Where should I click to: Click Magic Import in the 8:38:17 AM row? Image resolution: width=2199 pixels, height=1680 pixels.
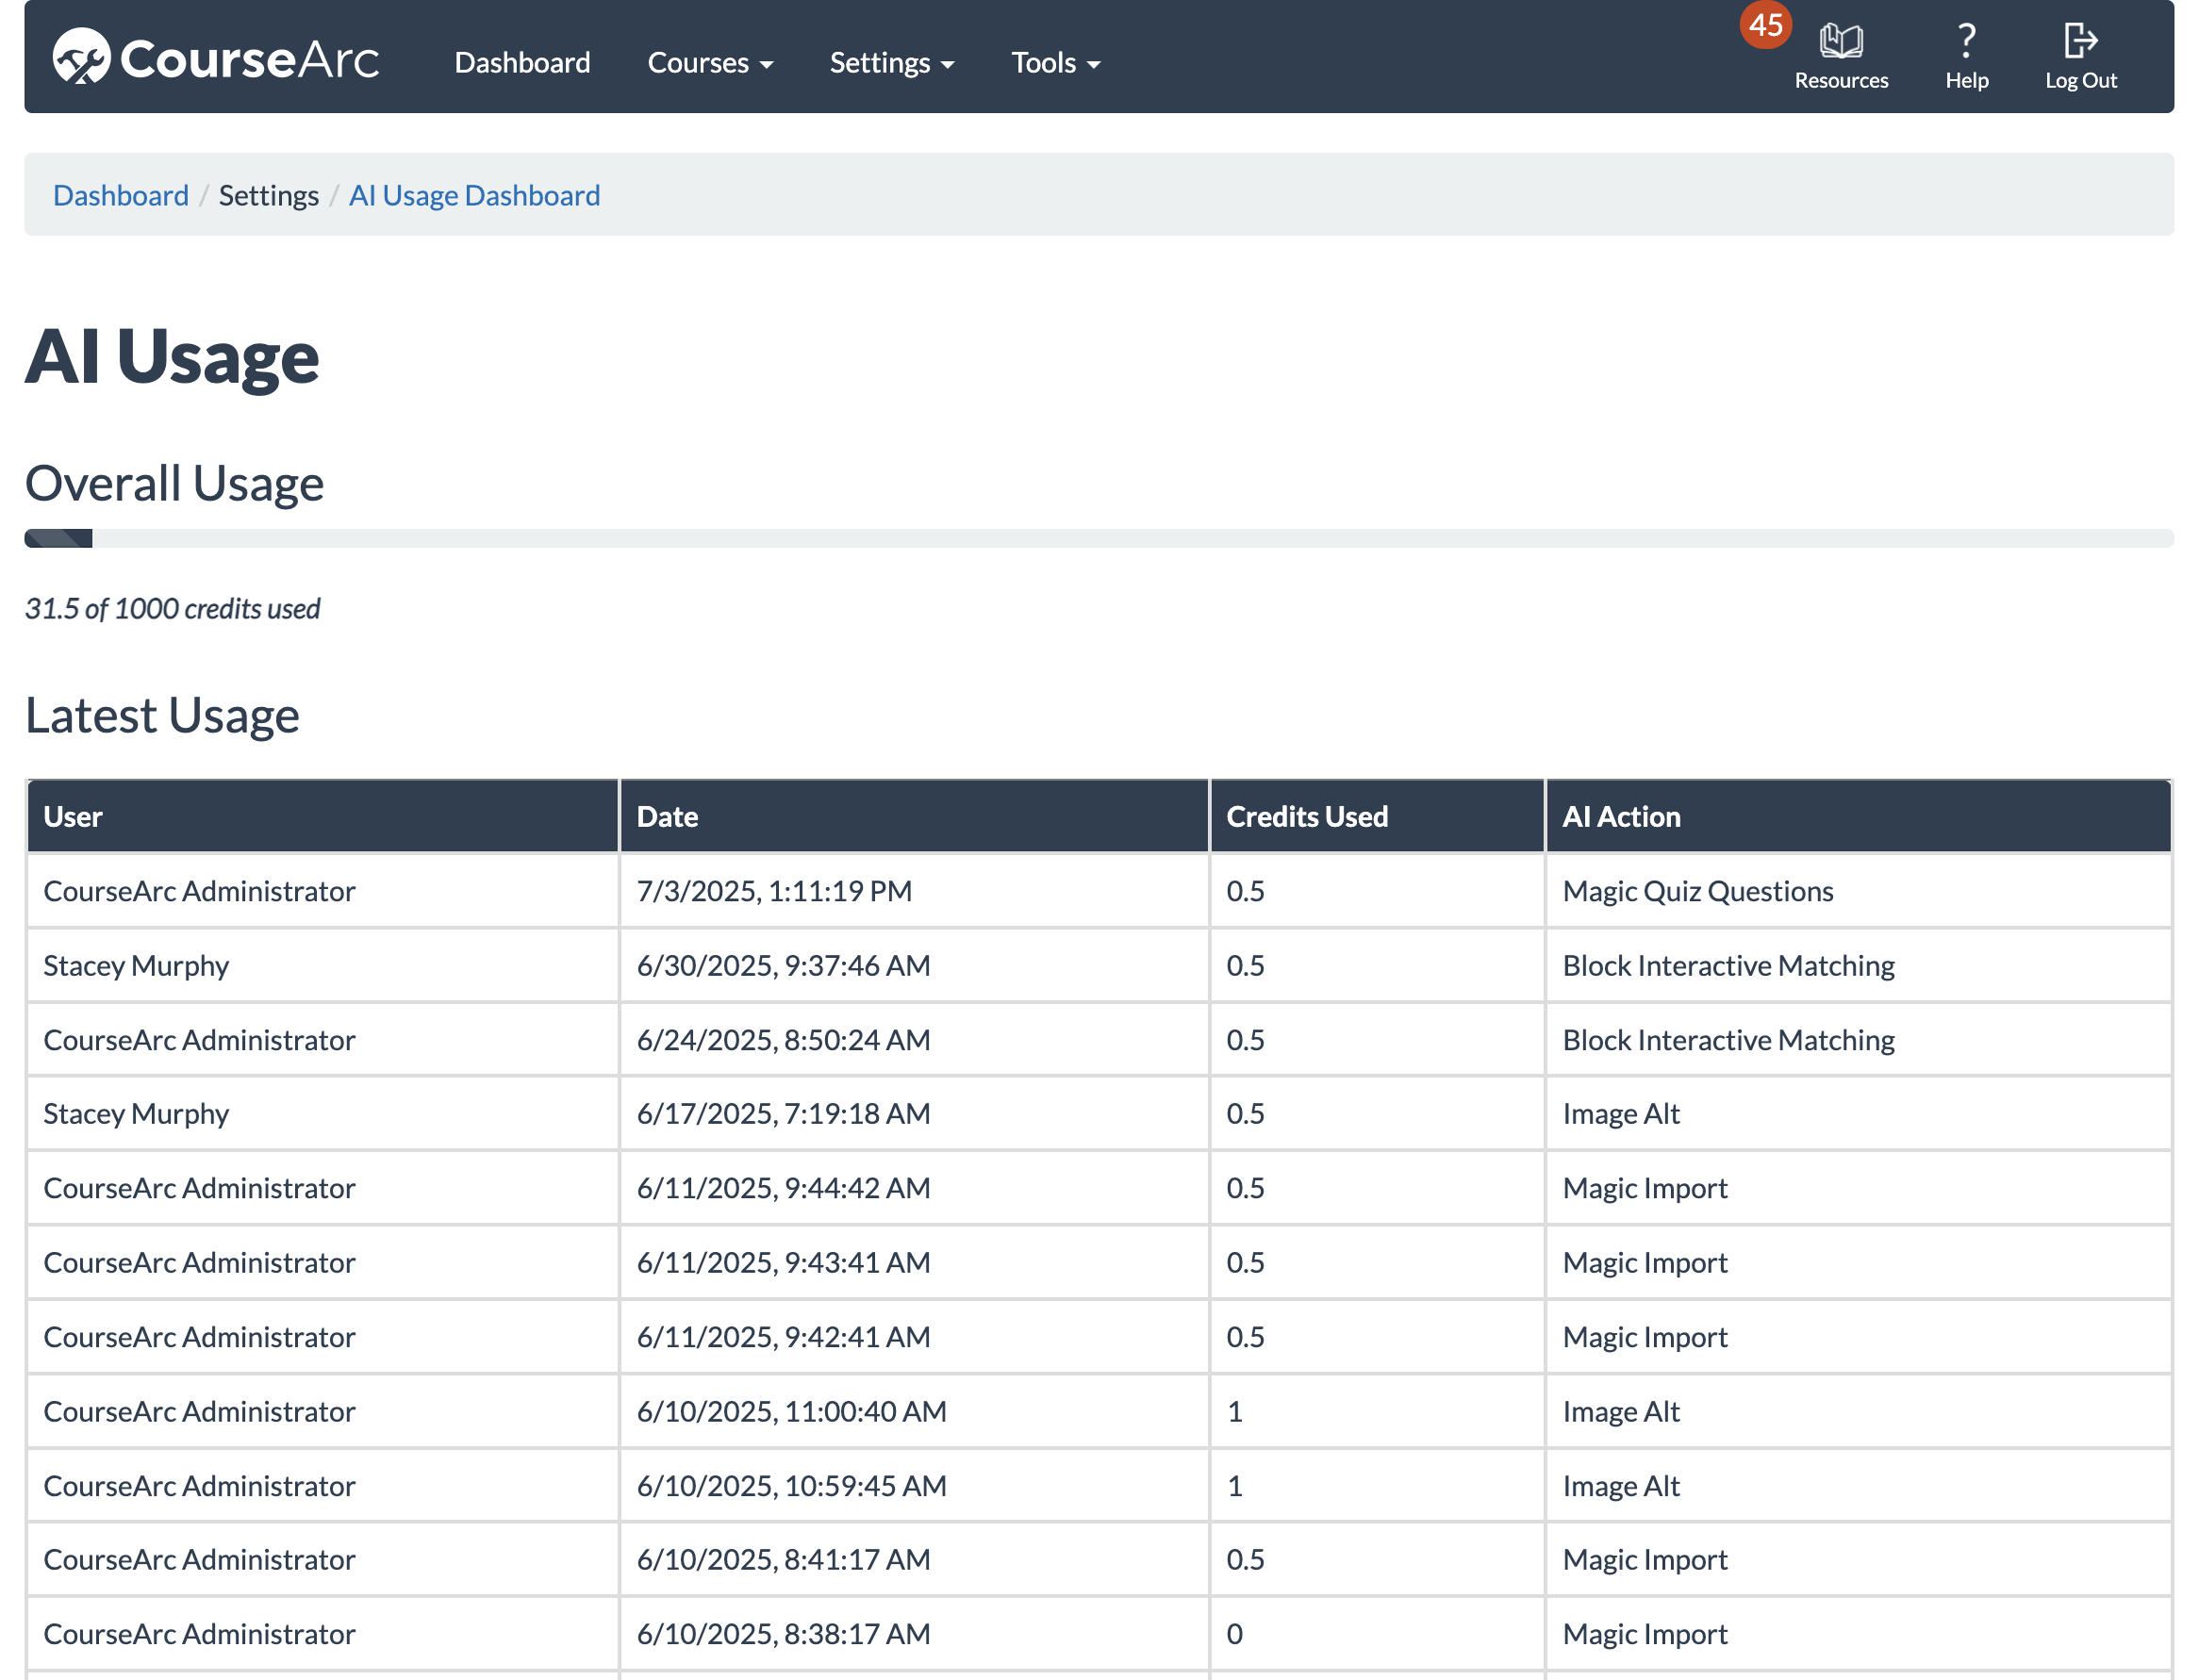click(1644, 1634)
